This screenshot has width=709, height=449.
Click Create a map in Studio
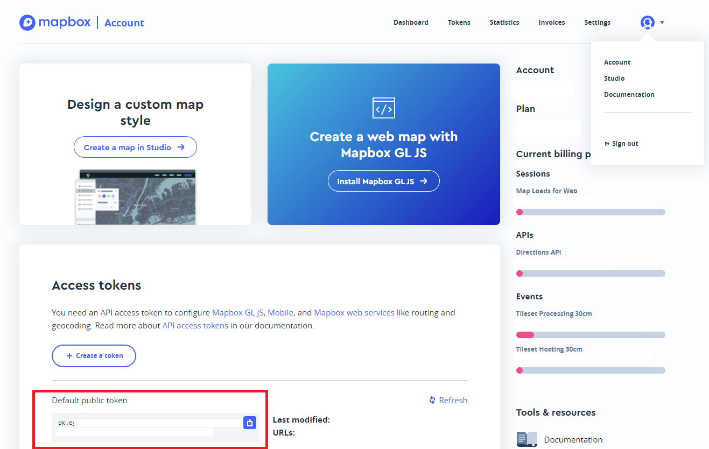point(135,147)
